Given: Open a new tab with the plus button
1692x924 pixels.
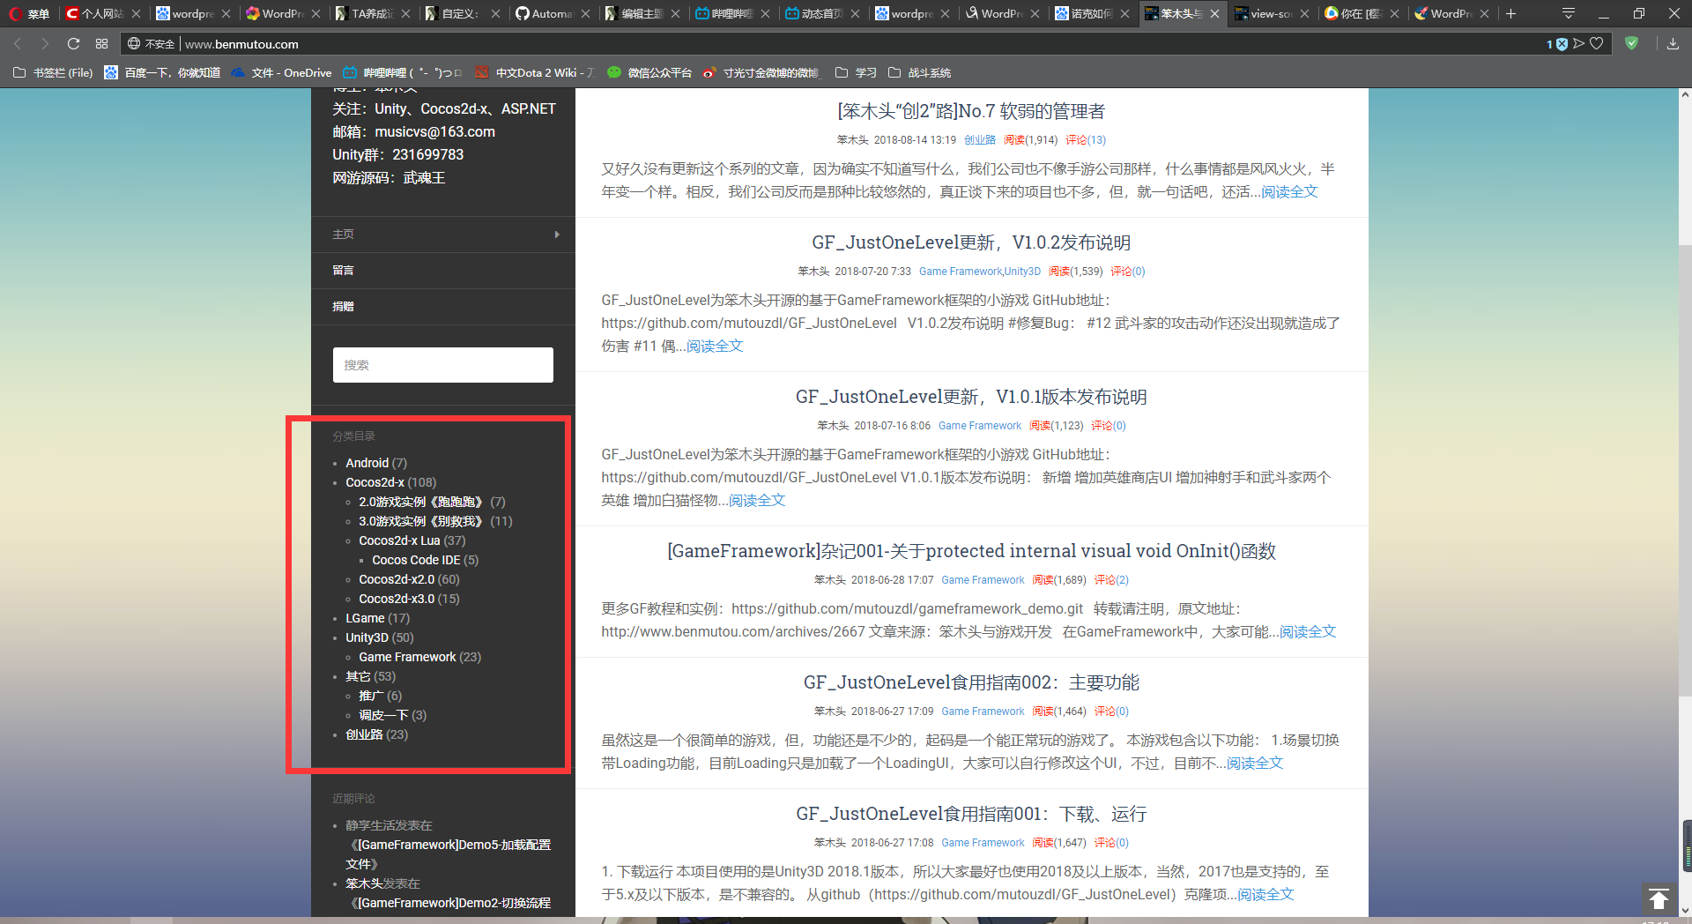Looking at the screenshot, I should pyautogui.click(x=1510, y=13).
